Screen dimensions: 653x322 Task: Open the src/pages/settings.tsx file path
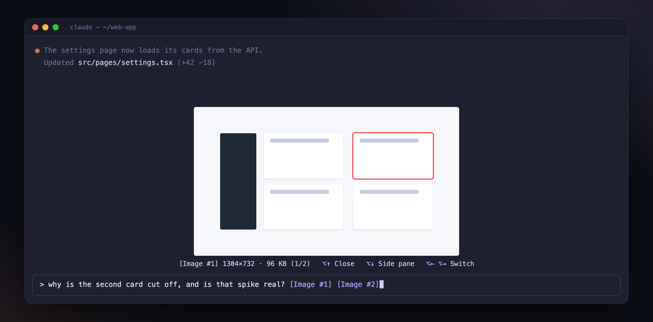[x=125, y=63]
